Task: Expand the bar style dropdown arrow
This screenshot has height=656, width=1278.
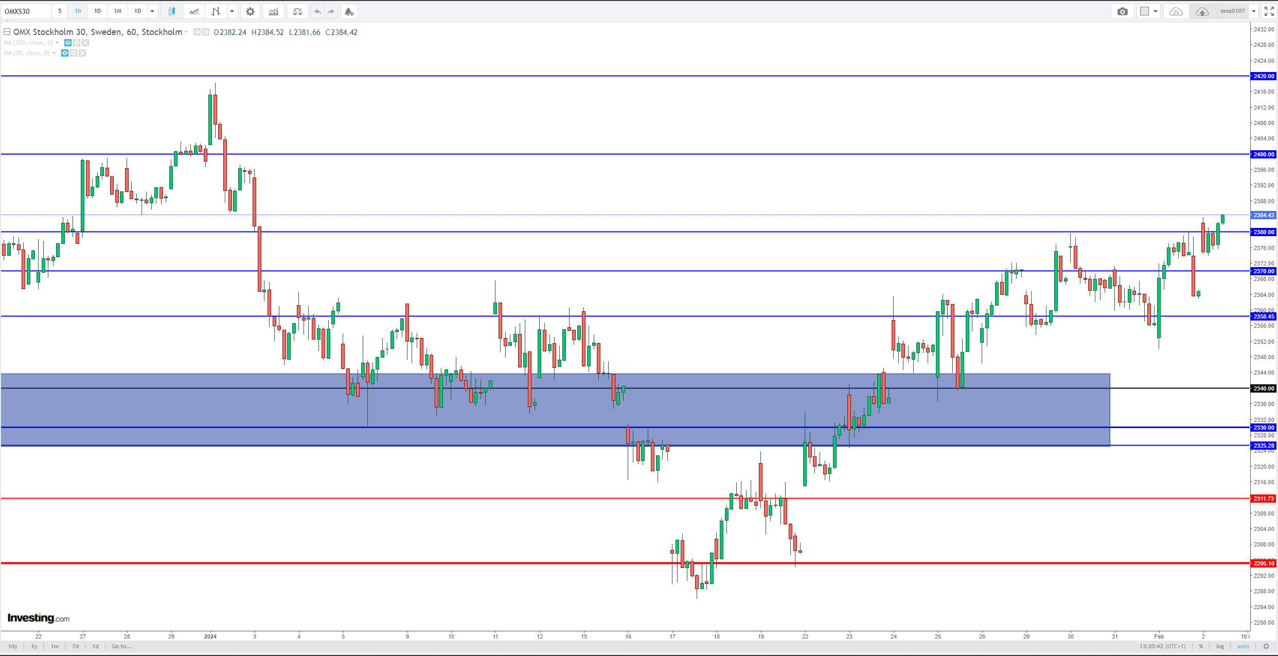Action: 232,11
